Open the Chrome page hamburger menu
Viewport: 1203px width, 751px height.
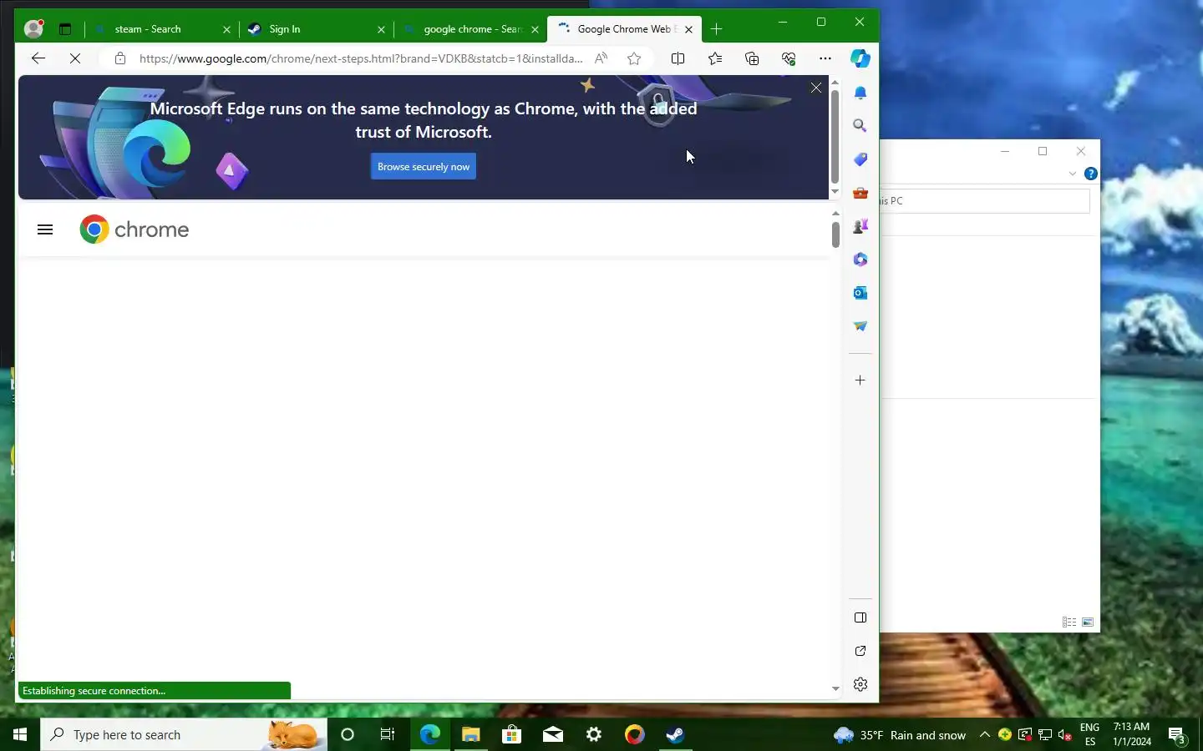[45, 229]
